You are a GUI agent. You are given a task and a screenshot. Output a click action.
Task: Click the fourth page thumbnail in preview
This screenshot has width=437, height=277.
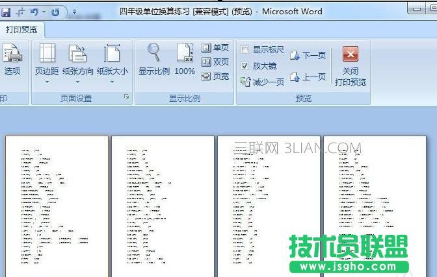[x=375, y=206]
